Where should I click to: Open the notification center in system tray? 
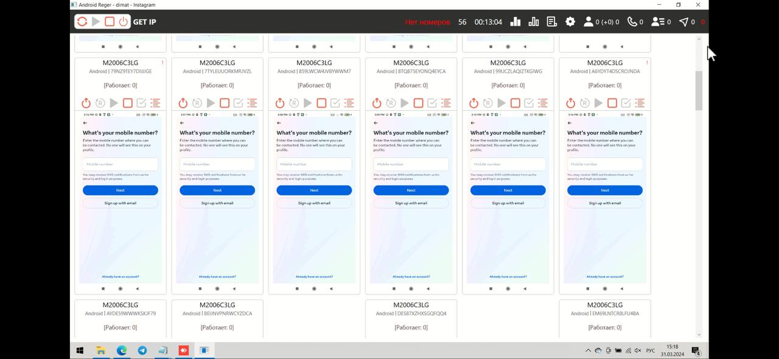pos(696,350)
